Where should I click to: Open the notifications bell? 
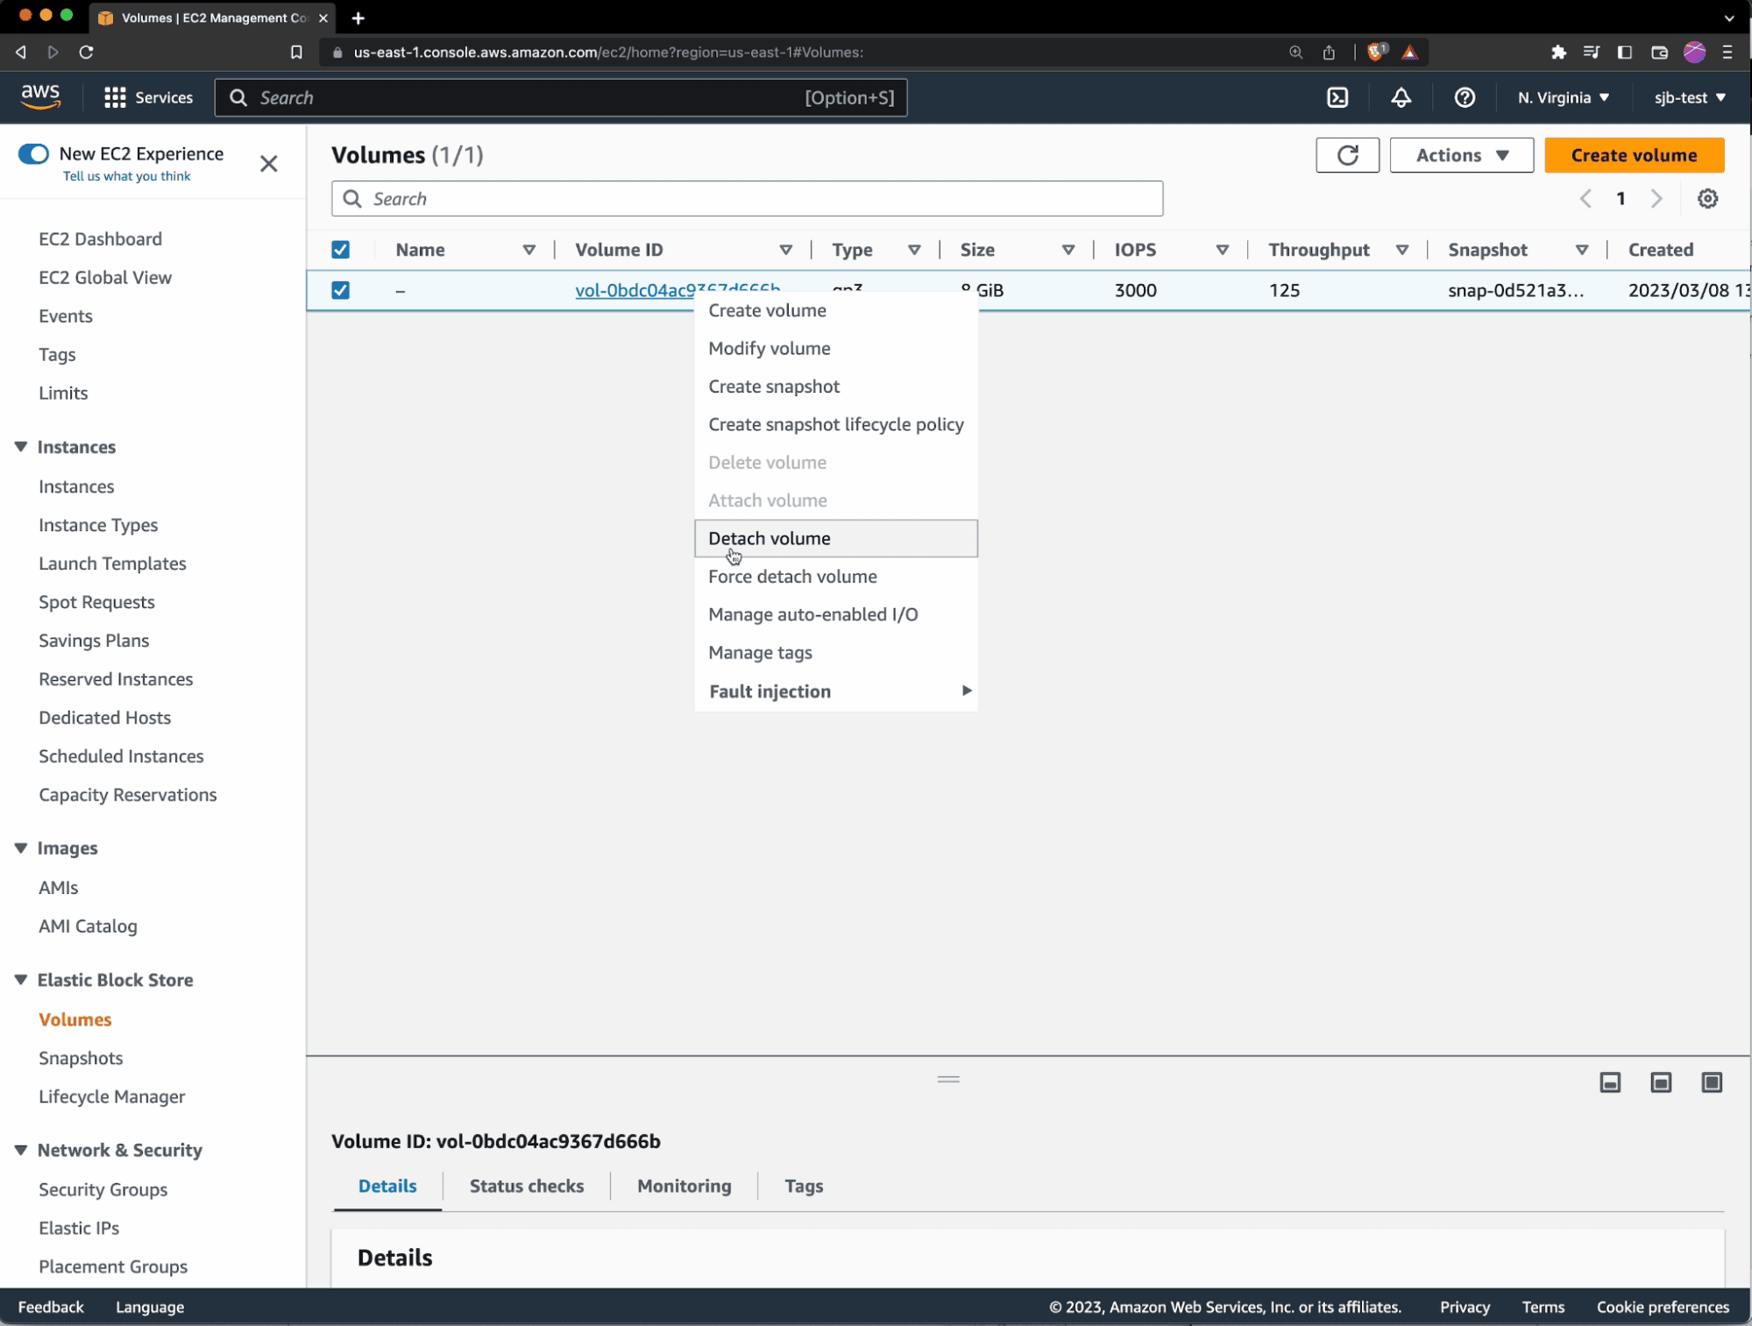(1401, 97)
